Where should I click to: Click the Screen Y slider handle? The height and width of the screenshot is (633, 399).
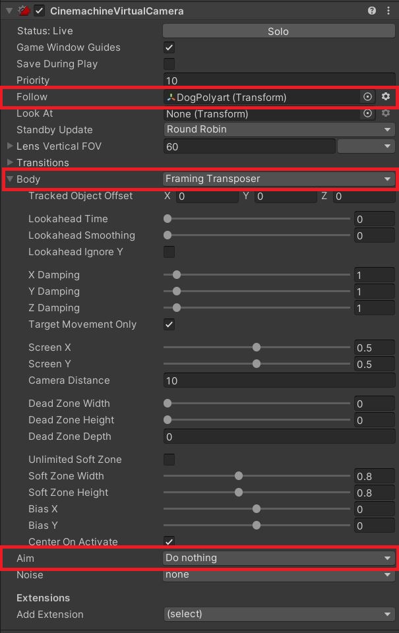tap(257, 364)
